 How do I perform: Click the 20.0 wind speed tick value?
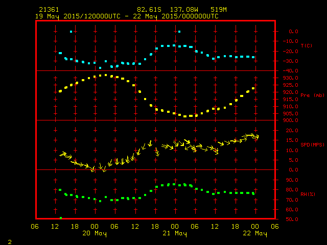292,131
